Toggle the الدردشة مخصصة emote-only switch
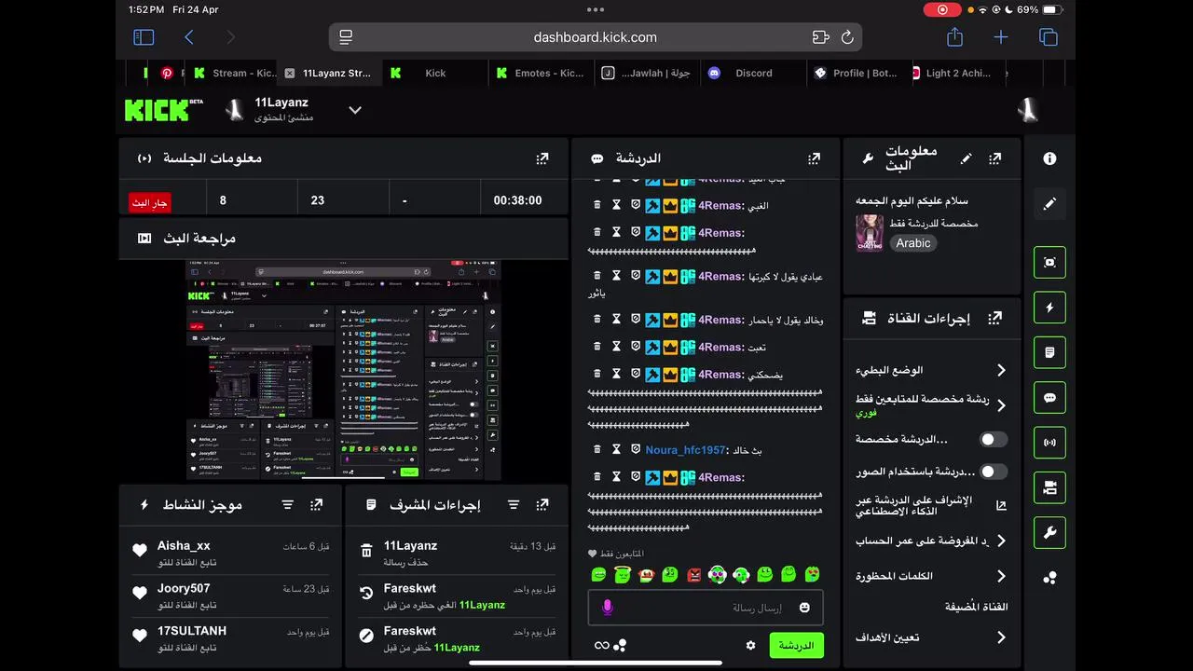1193x671 pixels. tap(994, 439)
